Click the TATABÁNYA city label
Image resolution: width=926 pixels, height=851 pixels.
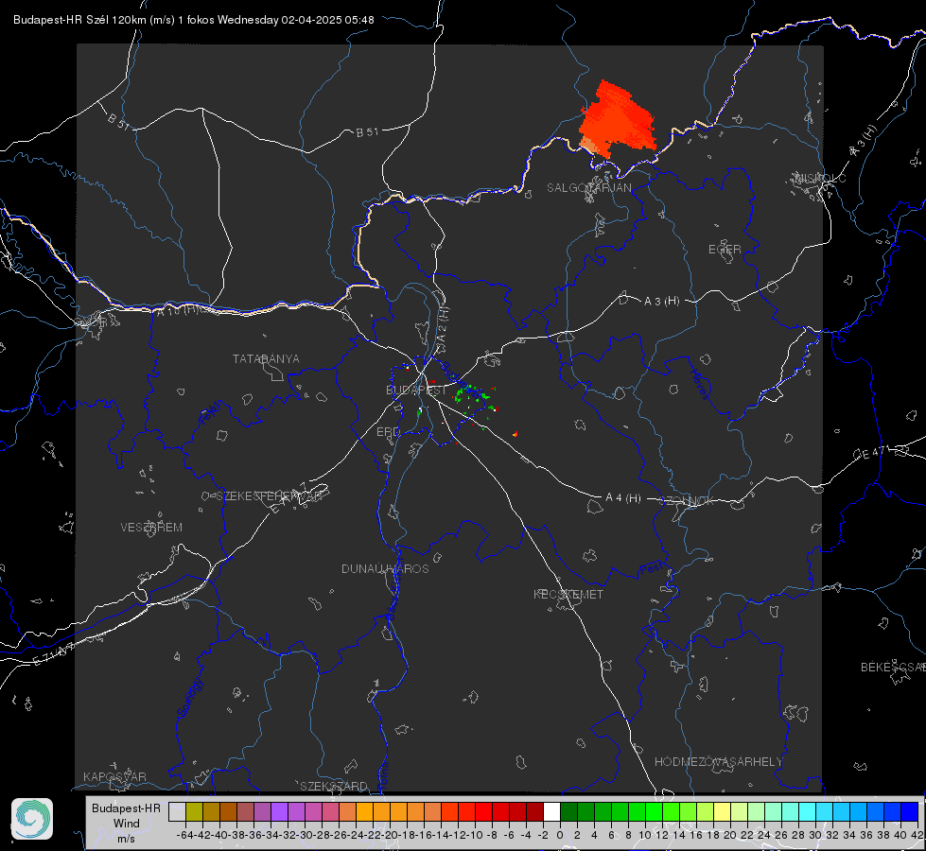coord(266,359)
